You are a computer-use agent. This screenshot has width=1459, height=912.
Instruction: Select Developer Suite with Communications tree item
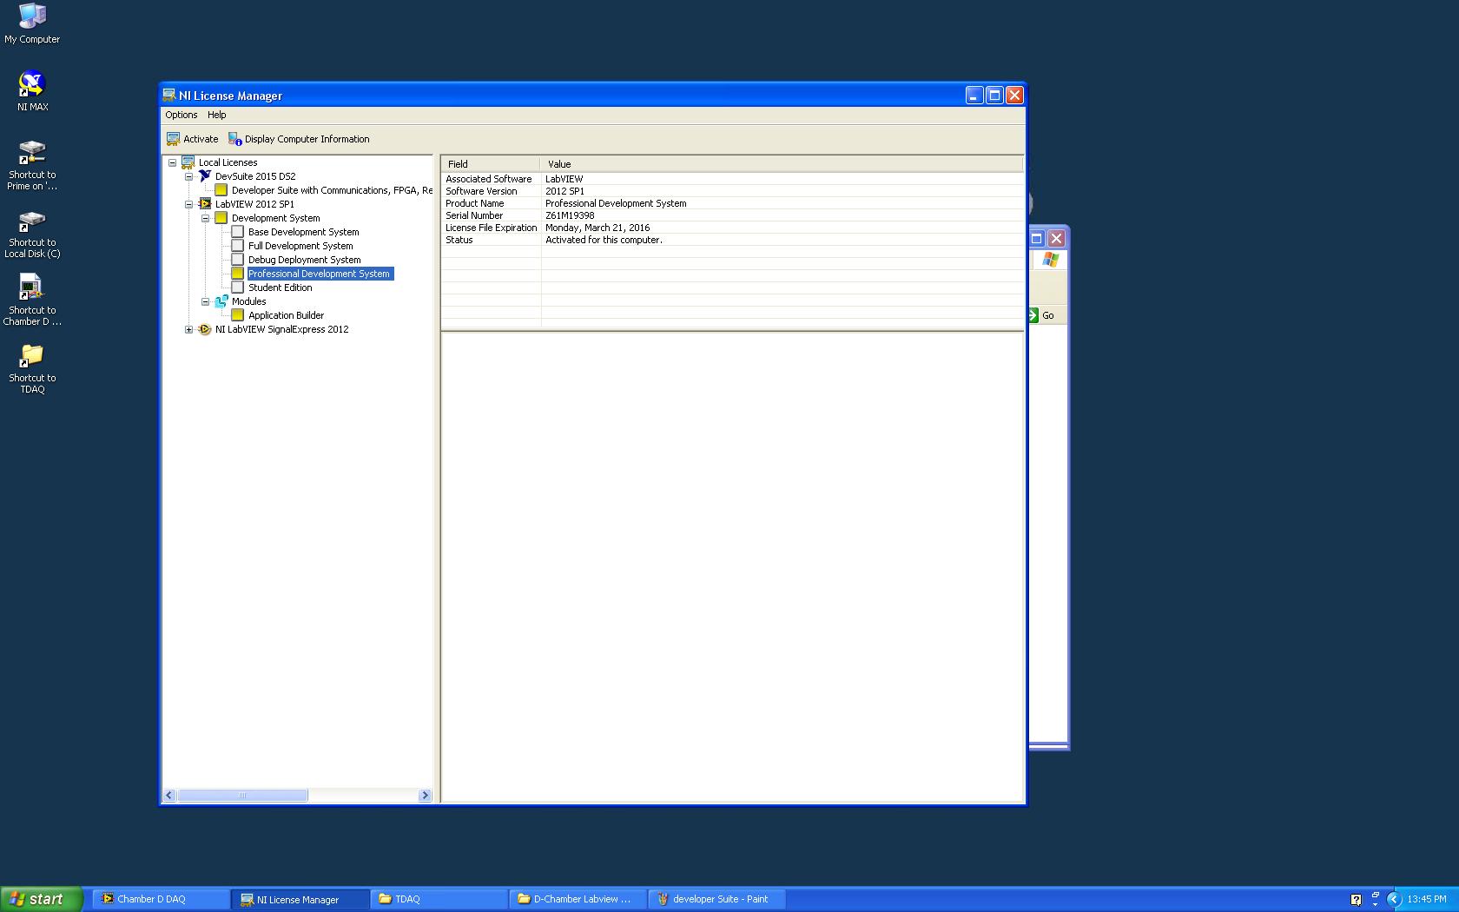(332, 190)
